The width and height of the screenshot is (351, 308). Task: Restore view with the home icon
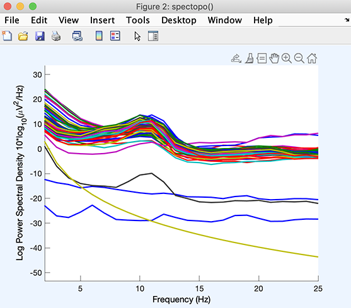pyautogui.click(x=312, y=59)
